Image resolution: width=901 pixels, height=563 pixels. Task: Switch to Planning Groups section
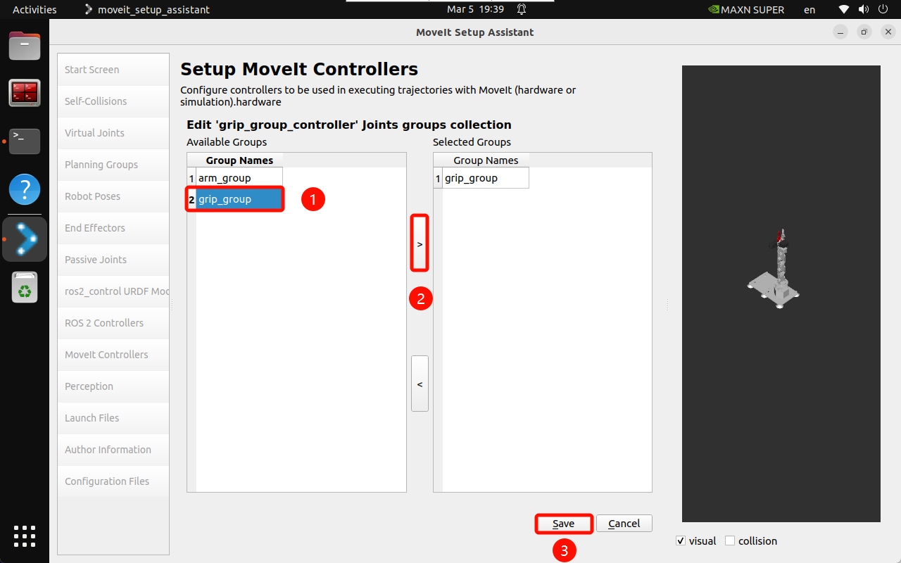(113, 165)
